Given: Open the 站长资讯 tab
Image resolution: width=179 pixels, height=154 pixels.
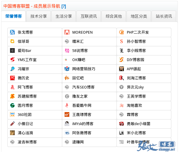Looking at the screenshot, I should [164, 16].
